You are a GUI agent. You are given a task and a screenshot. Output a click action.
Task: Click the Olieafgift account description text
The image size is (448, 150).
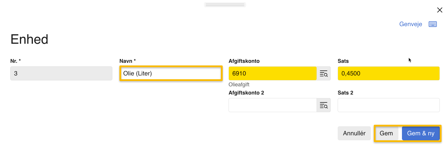239,85
